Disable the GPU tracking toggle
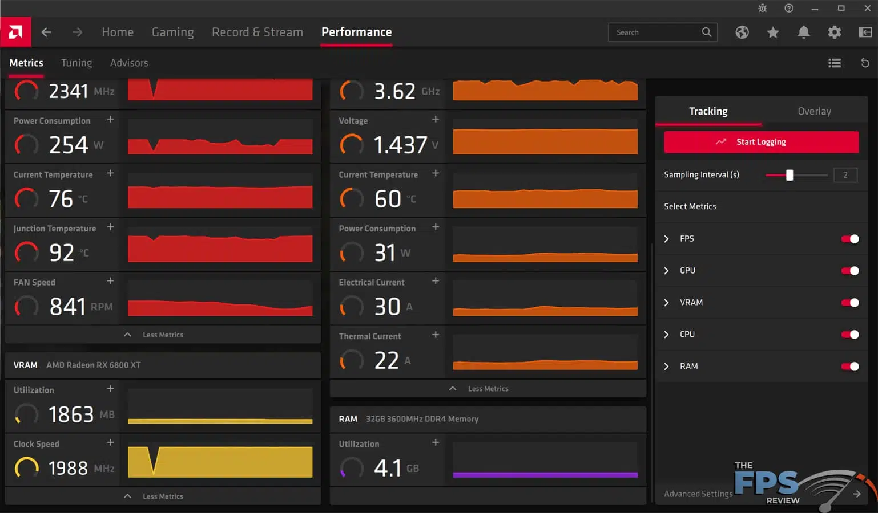The image size is (878, 513). click(850, 271)
